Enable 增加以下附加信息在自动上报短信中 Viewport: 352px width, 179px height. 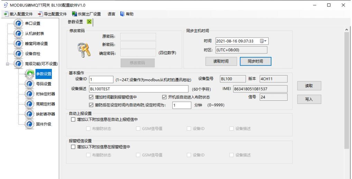point(73,119)
